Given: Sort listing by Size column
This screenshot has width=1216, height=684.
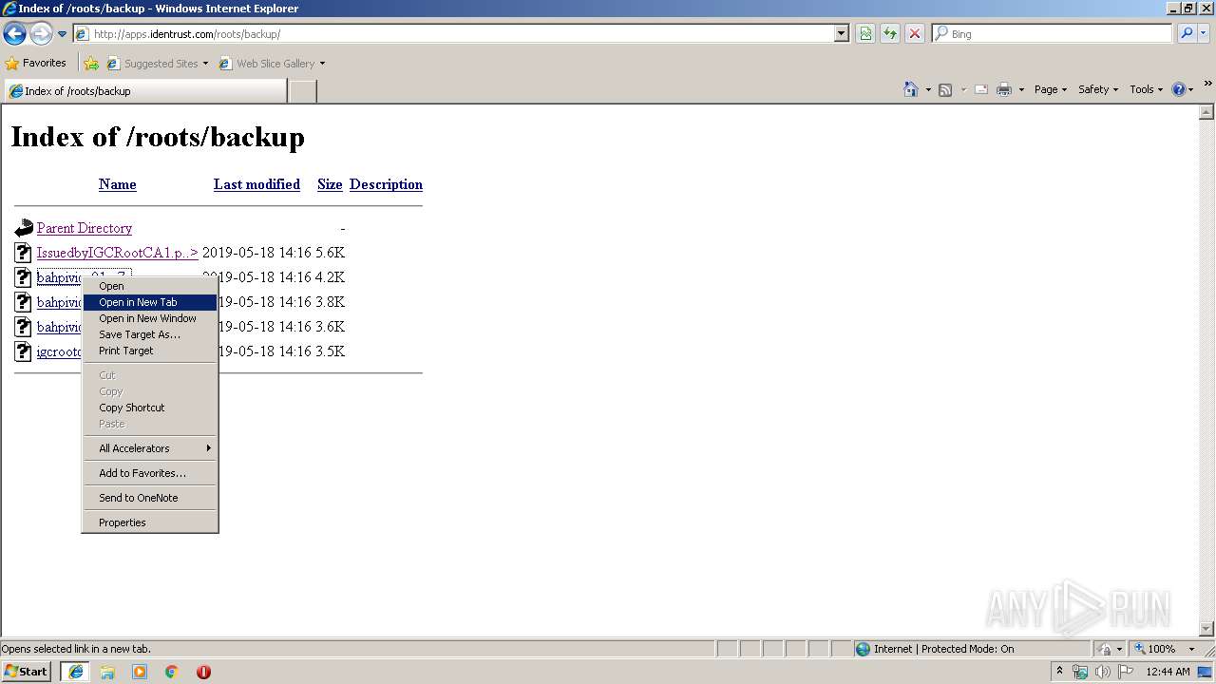Looking at the screenshot, I should pyautogui.click(x=330, y=184).
